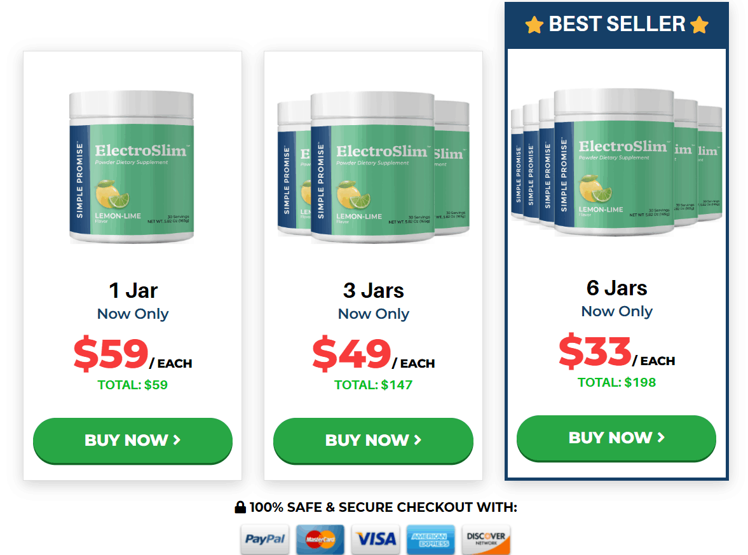The image size is (748, 555).
Task: Select the single ElectroSlim jar image
Action: point(132,168)
